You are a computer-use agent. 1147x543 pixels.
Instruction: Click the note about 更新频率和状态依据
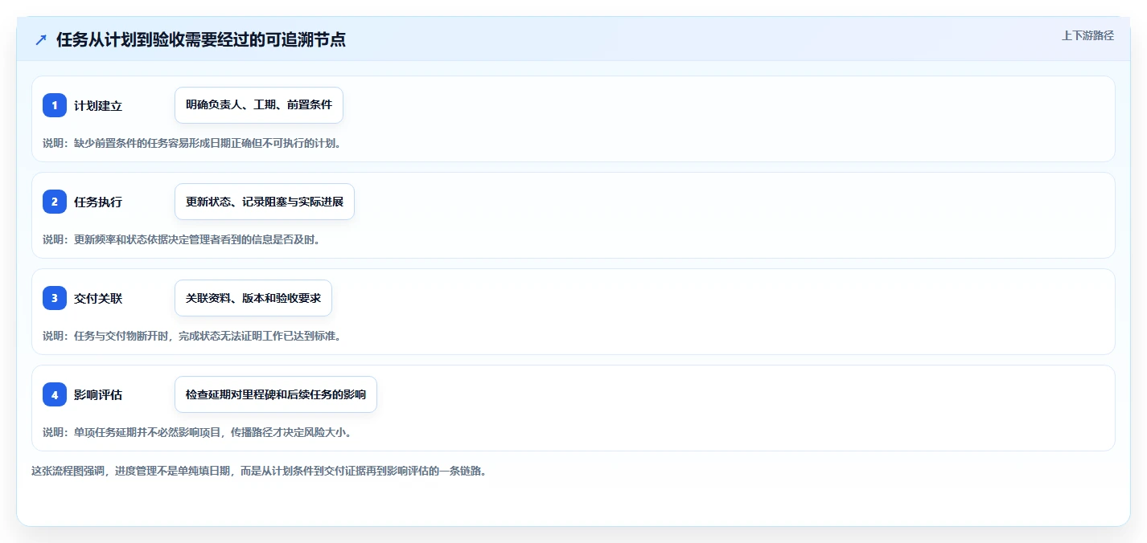point(181,239)
